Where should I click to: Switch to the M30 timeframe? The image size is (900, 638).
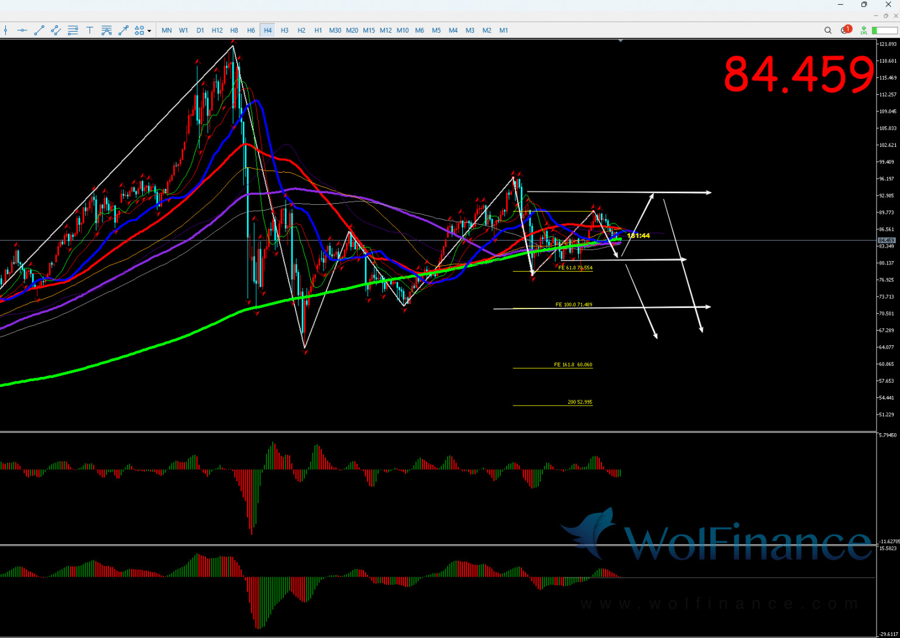pos(335,30)
